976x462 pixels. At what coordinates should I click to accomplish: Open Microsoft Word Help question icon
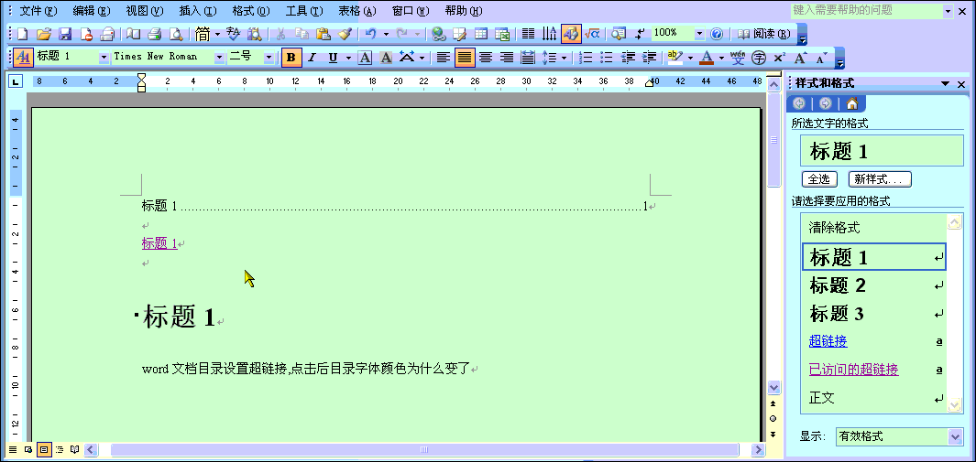(717, 34)
